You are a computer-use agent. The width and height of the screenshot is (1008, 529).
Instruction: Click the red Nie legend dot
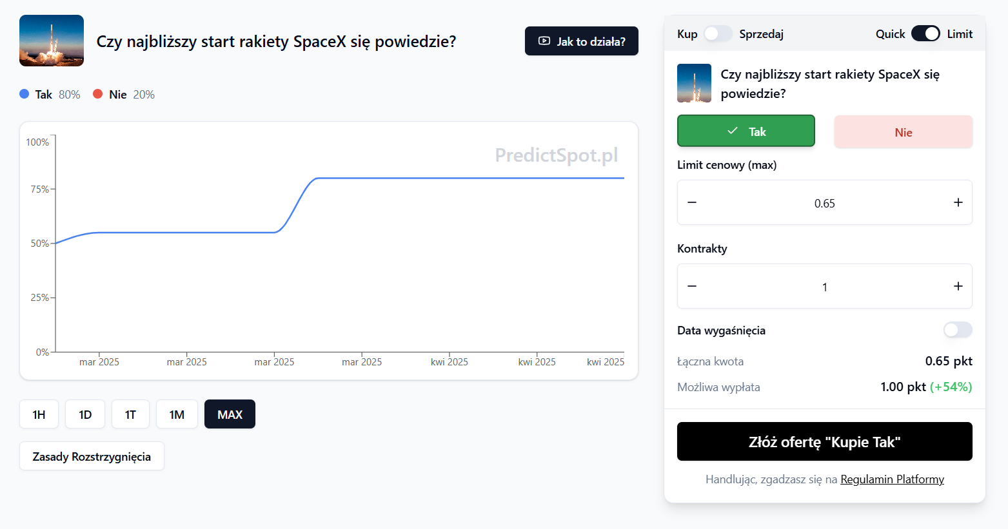[x=98, y=94]
